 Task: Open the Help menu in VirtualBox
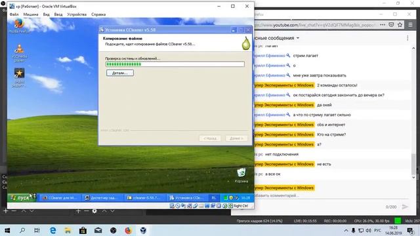[x=98, y=14]
